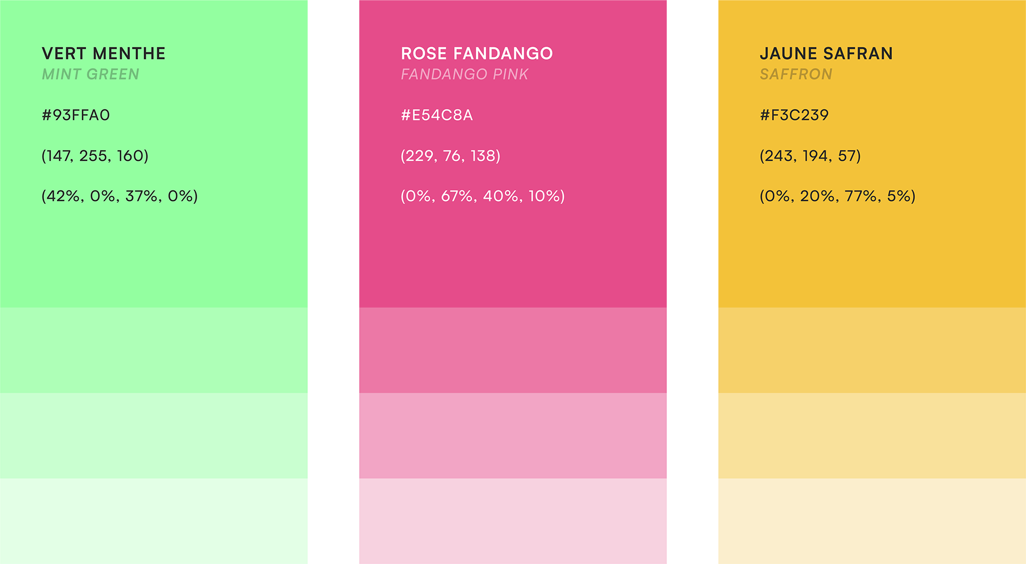Click hex code #E54C8A
The width and height of the screenshot is (1026, 564).
click(x=437, y=115)
